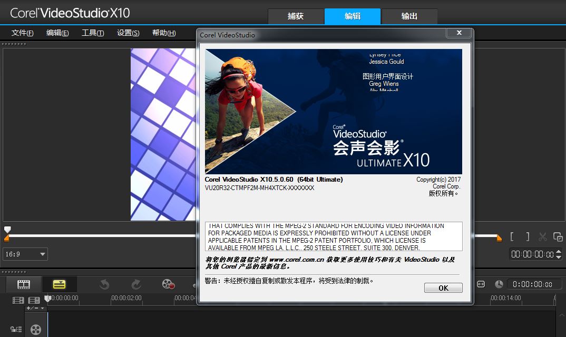Screen dimensions: 566x337
Task: Increase the preview timecode with up arrow
Action: pos(559,252)
